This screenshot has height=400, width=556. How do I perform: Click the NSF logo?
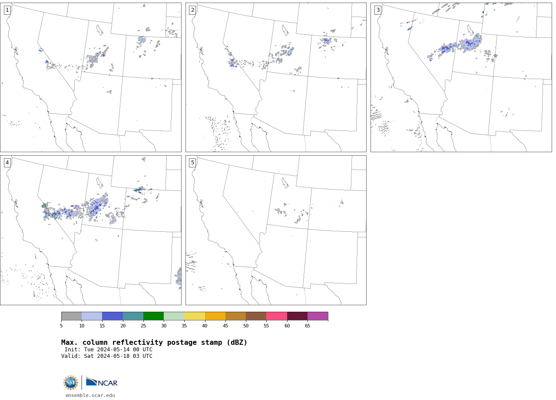click(71, 383)
